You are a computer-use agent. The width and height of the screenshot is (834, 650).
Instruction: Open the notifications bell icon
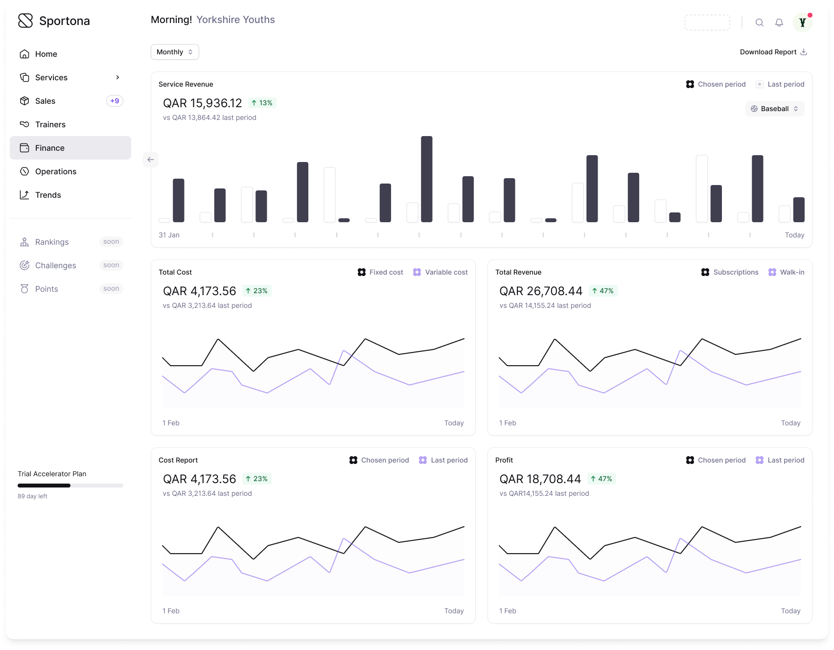pyautogui.click(x=779, y=23)
